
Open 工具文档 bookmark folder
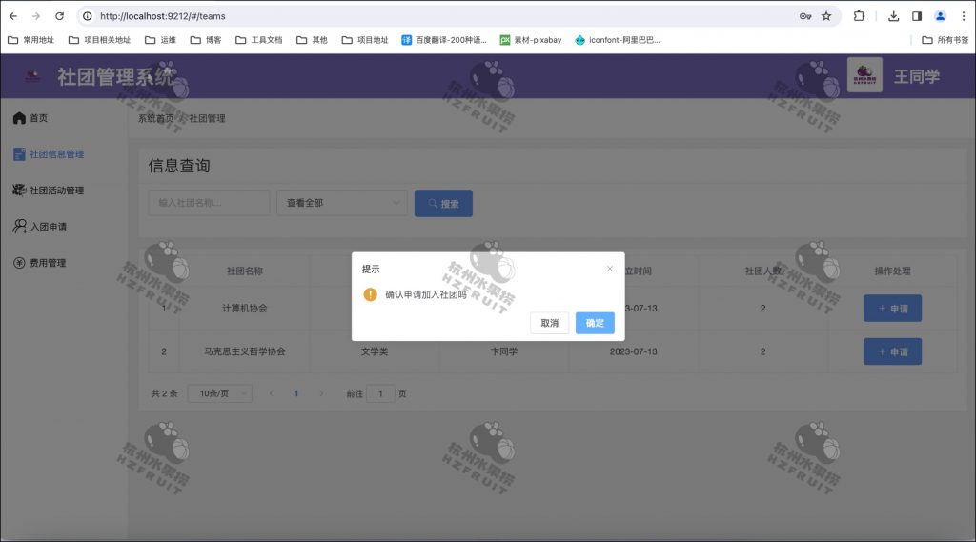coord(259,40)
